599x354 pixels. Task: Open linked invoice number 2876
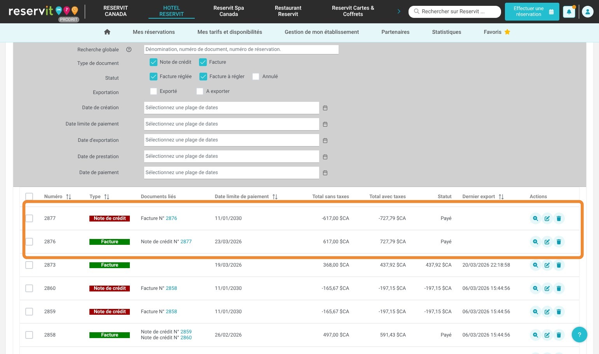(171, 218)
